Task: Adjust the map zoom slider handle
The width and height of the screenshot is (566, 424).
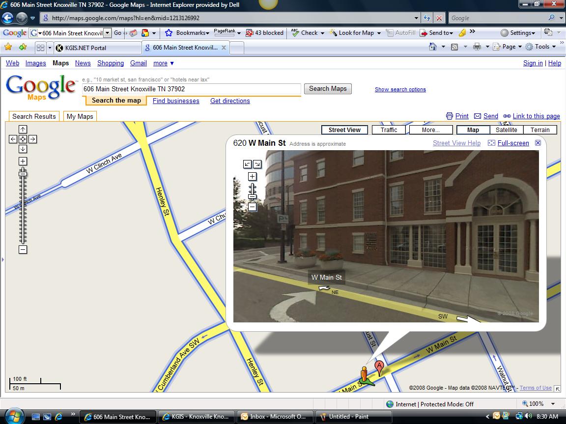Action: click(23, 174)
